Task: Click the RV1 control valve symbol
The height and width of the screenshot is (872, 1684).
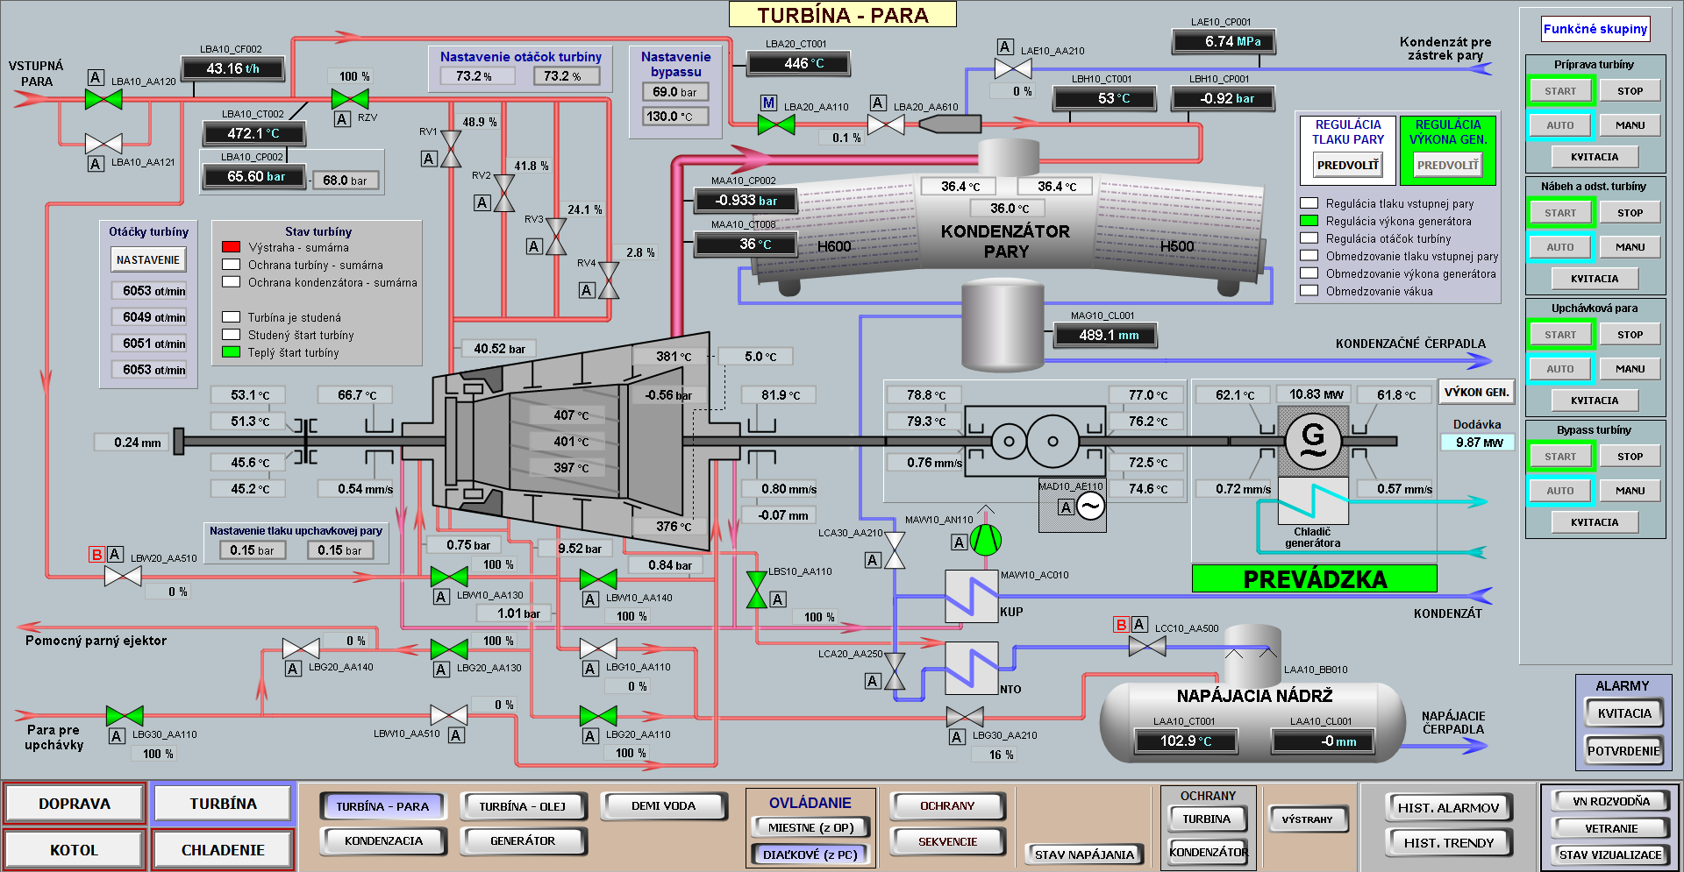Action: pyautogui.click(x=451, y=149)
